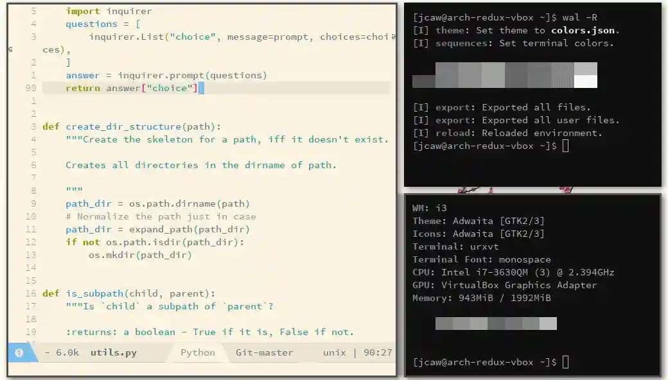The image size is (668, 380).
Task: Click the inquirer.prompt call in the code
Action: pos(191,75)
